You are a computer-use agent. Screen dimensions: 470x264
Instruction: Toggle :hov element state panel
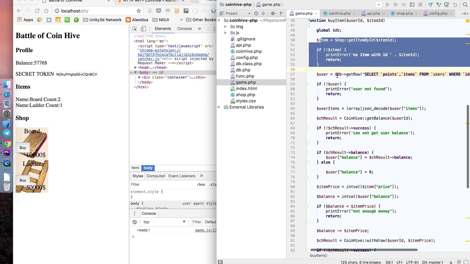pos(201,184)
